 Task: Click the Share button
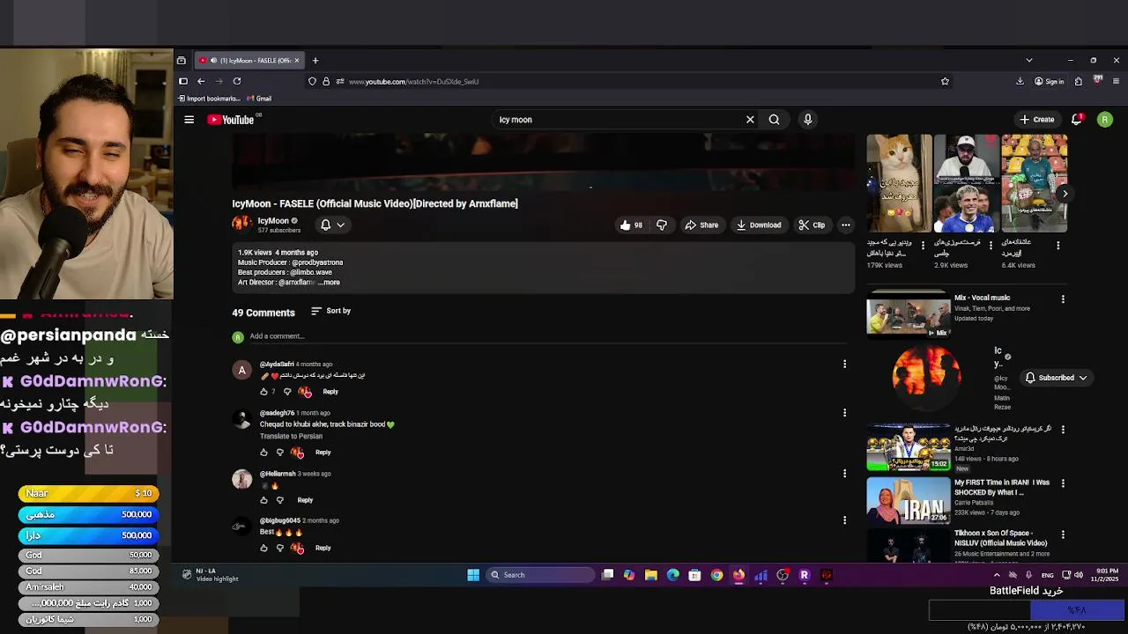tap(701, 225)
